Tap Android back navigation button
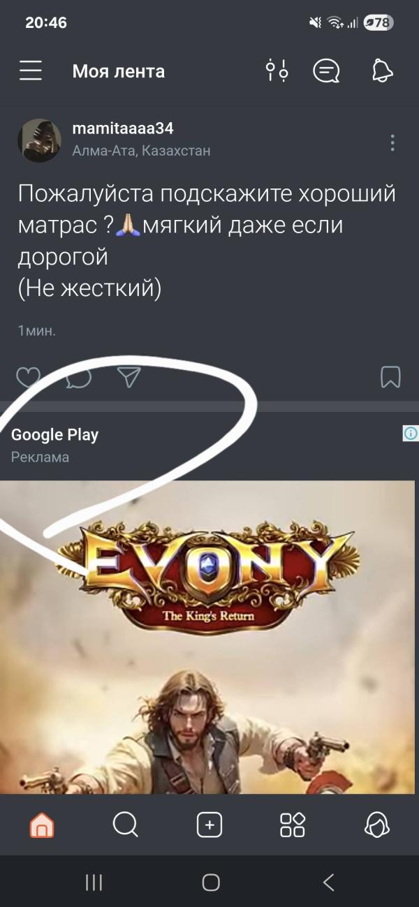The image size is (419, 907). (x=329, y=882)
